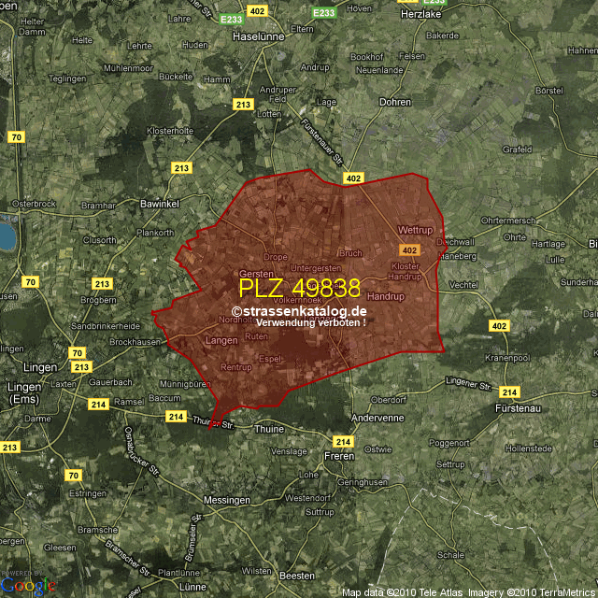Click the 402 road shield near Kranenpool
Image resolution: width=598 pixels, height=598 pixels.
[500, 325]
